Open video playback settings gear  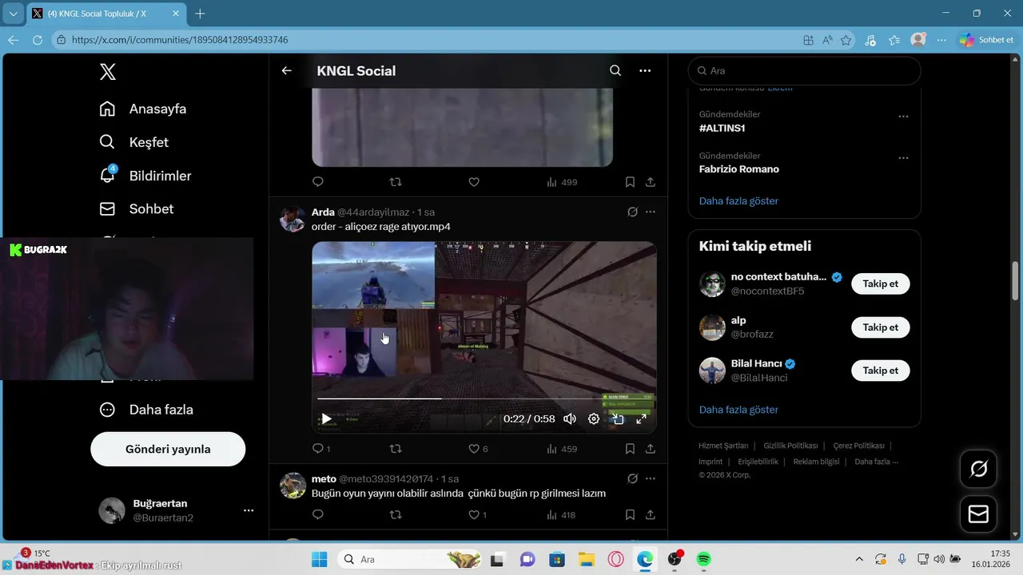594,418
